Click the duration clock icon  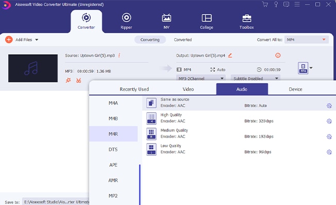259,70
